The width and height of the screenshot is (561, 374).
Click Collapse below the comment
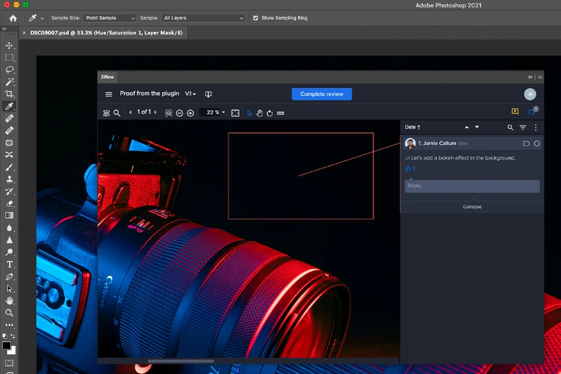pos(472,207)
